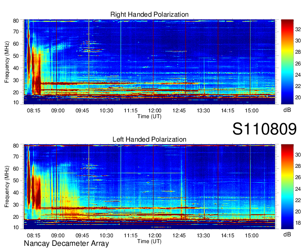Viewport: 306px width, 249px height.
Task: Select the S110809 observation label
Action: tap(265, 129)
